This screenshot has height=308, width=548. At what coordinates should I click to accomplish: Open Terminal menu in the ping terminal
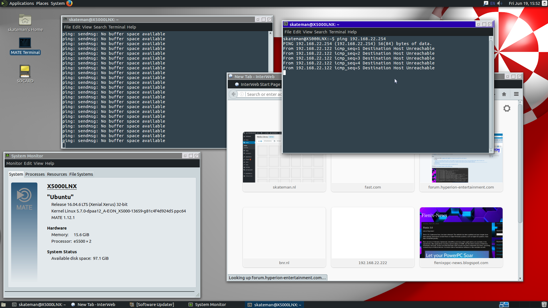(337, 32)
